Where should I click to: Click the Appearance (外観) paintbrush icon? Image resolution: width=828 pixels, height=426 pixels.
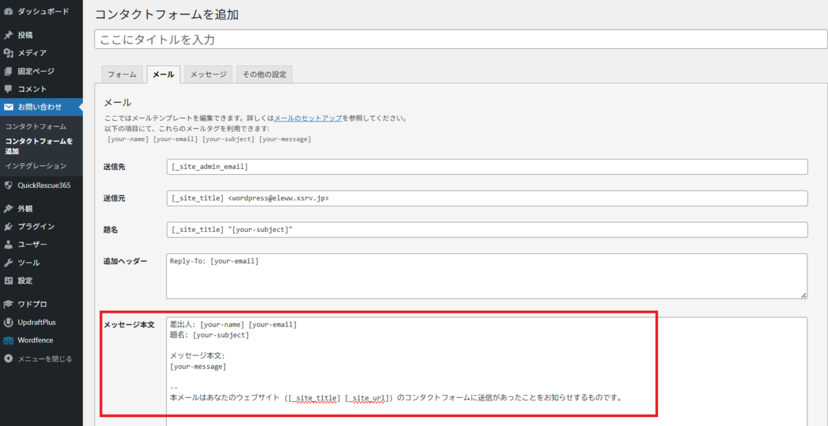tap(8, 209)
